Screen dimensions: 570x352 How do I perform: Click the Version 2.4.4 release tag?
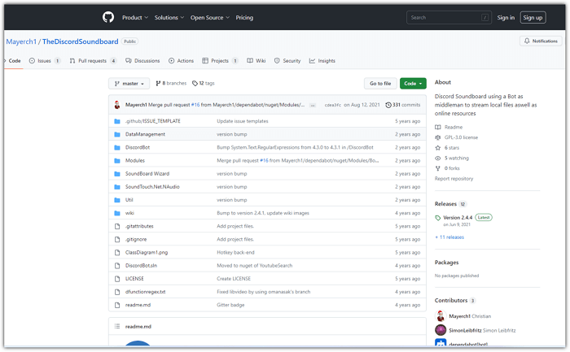[458, 218]
